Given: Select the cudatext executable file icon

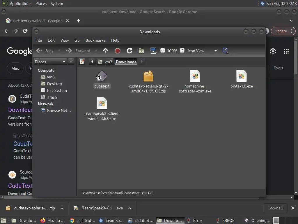Looking at the screenshot, I should coord(102,77).
